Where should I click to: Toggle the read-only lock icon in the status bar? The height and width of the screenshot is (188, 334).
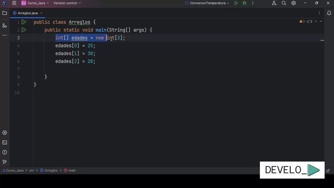coord(328,171)
